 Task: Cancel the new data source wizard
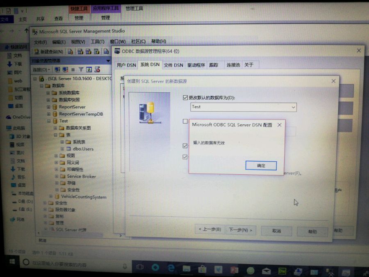(x=276, y=231)
